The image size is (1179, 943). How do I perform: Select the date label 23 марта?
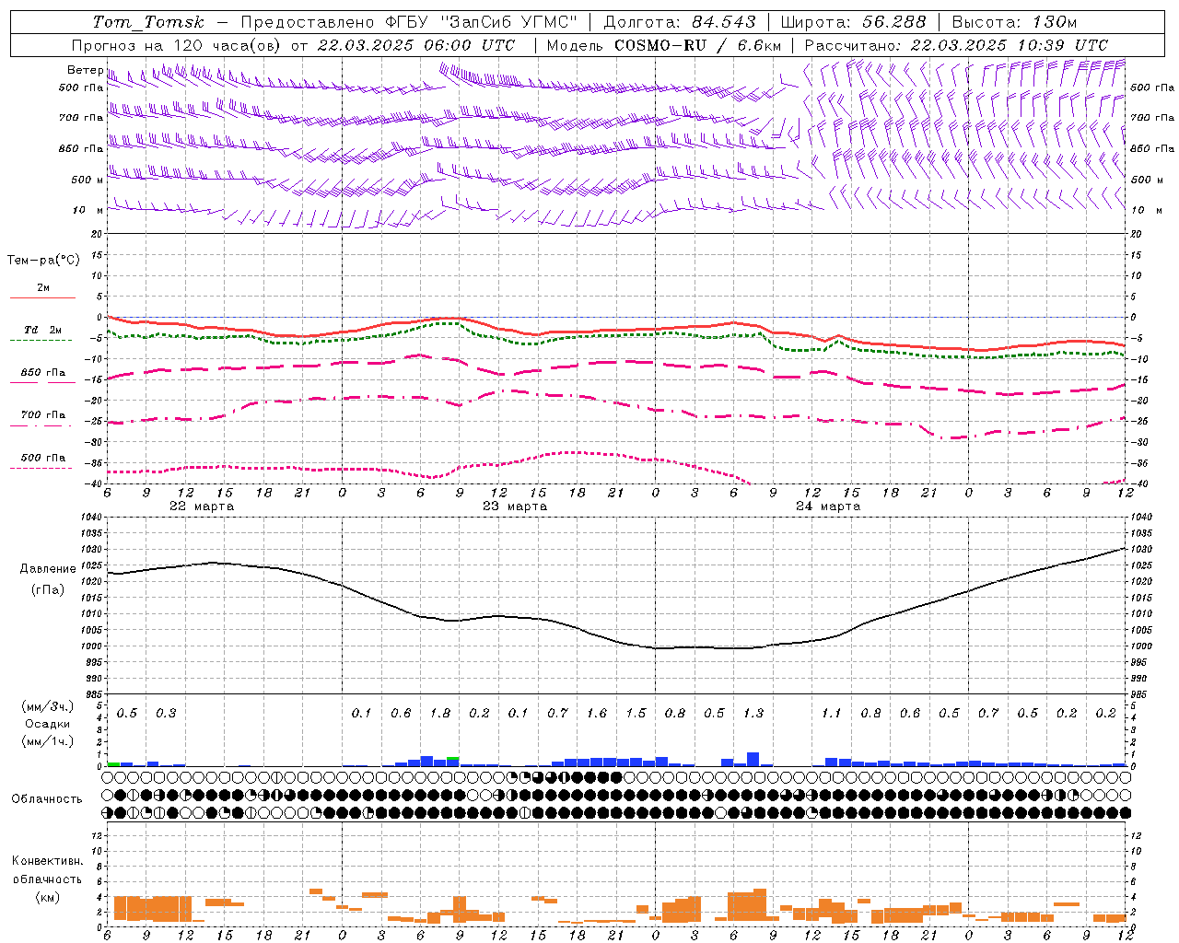tap(515, 506)
